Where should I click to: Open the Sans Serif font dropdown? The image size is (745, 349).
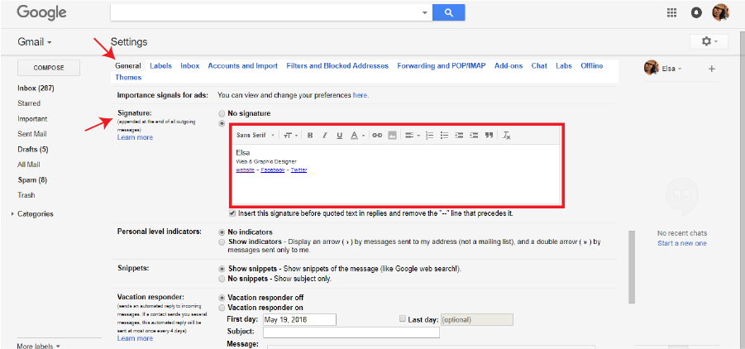[255, 136]
